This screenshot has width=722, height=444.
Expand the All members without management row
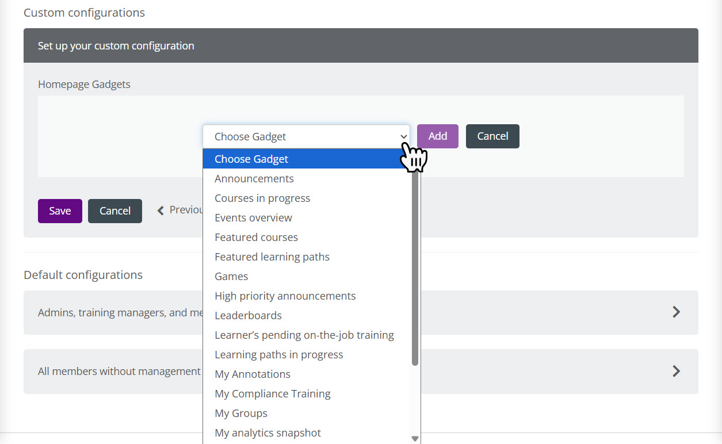click(x=677, y=371)
